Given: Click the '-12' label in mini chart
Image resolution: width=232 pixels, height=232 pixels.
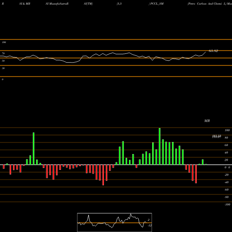Looking at the screenshot, I should [149, 226].
